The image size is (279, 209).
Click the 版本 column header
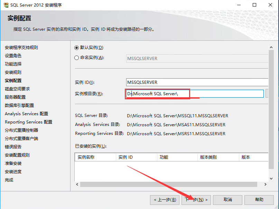(253, 157)
